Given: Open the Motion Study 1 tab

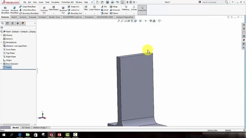Looking at the screenshot, I should (40, 128).
